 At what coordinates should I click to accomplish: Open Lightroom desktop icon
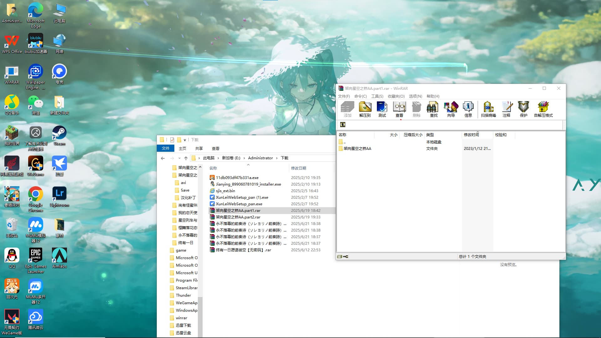point(59,197)
